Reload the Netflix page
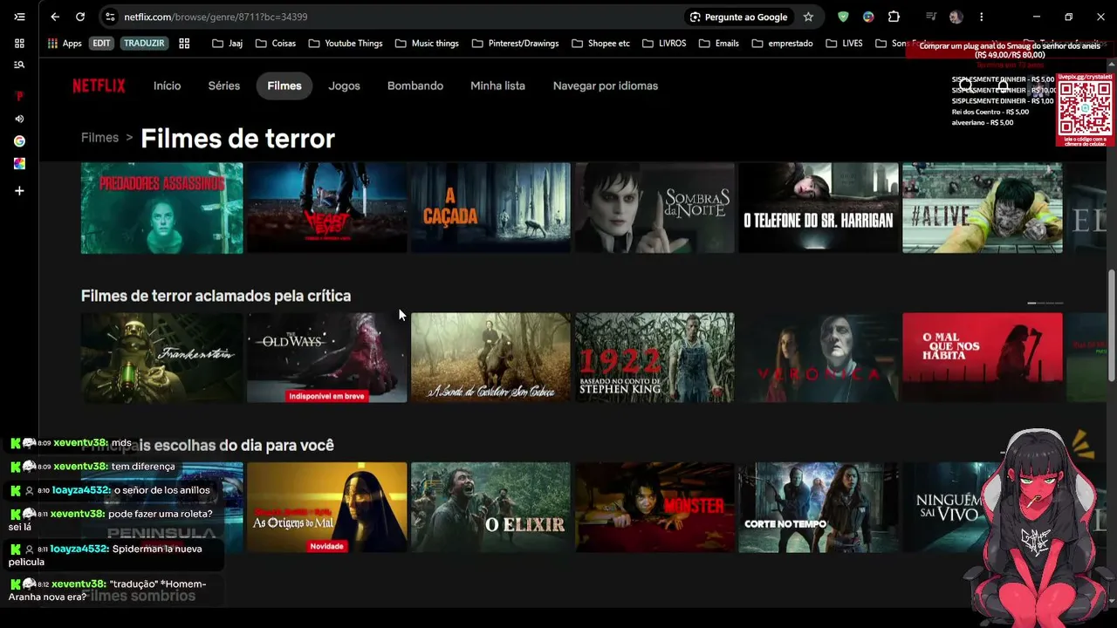 [x=80, y=17]
